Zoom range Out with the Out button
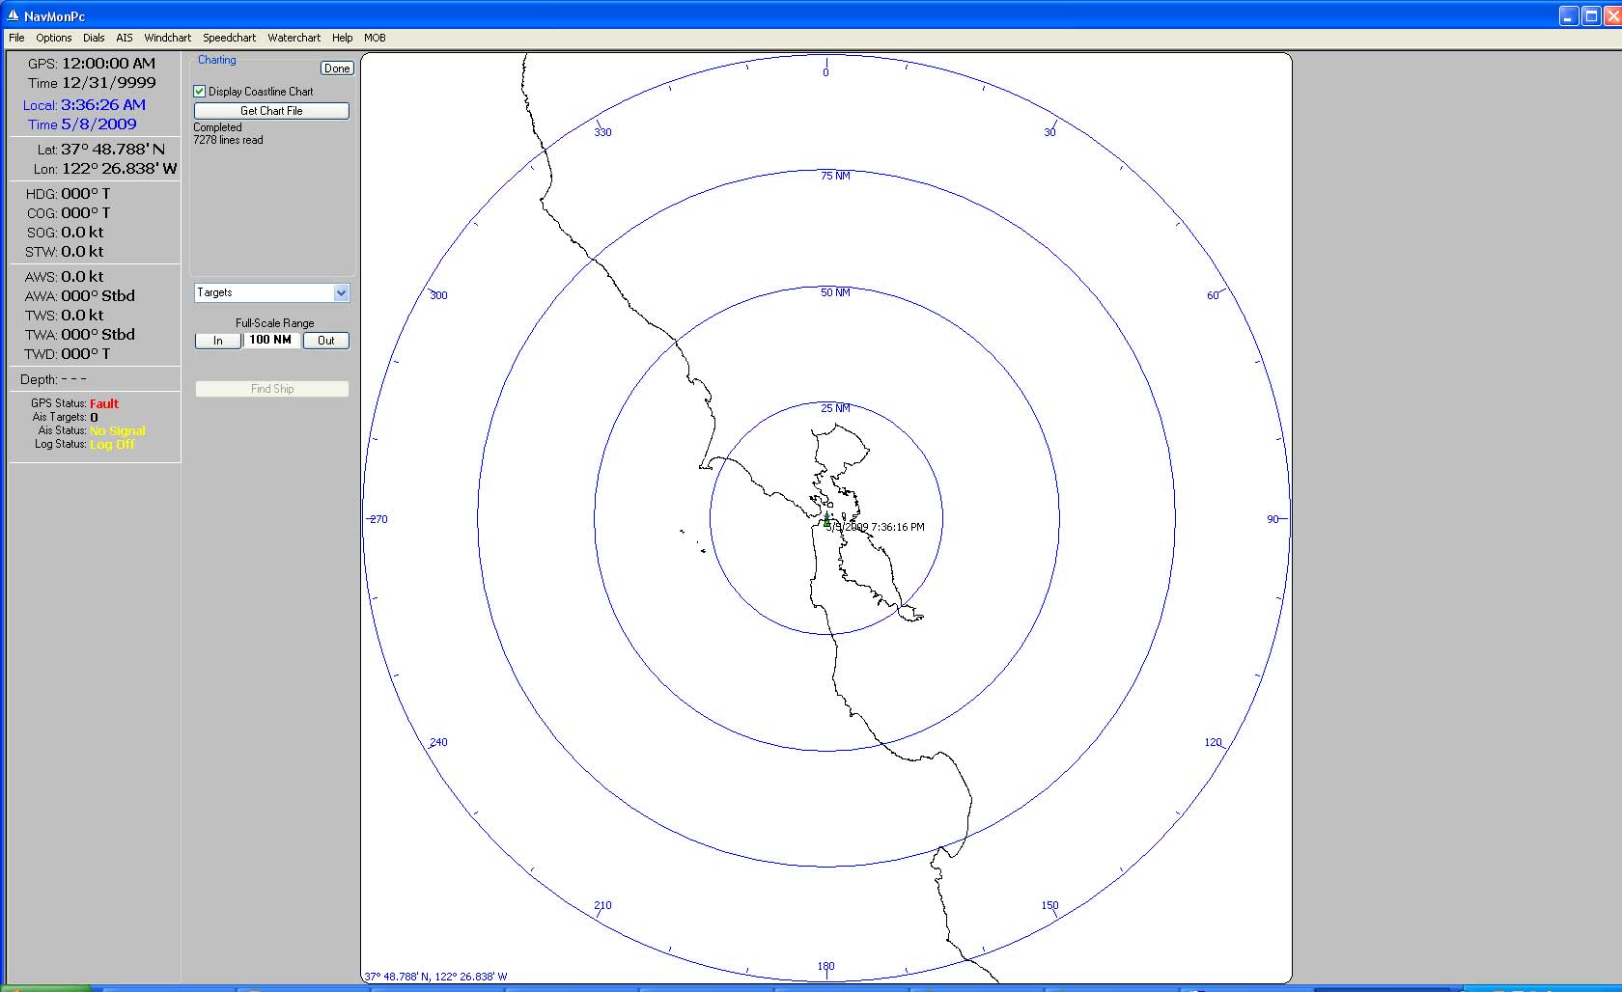1622x992 pixels. pos(326,341)
